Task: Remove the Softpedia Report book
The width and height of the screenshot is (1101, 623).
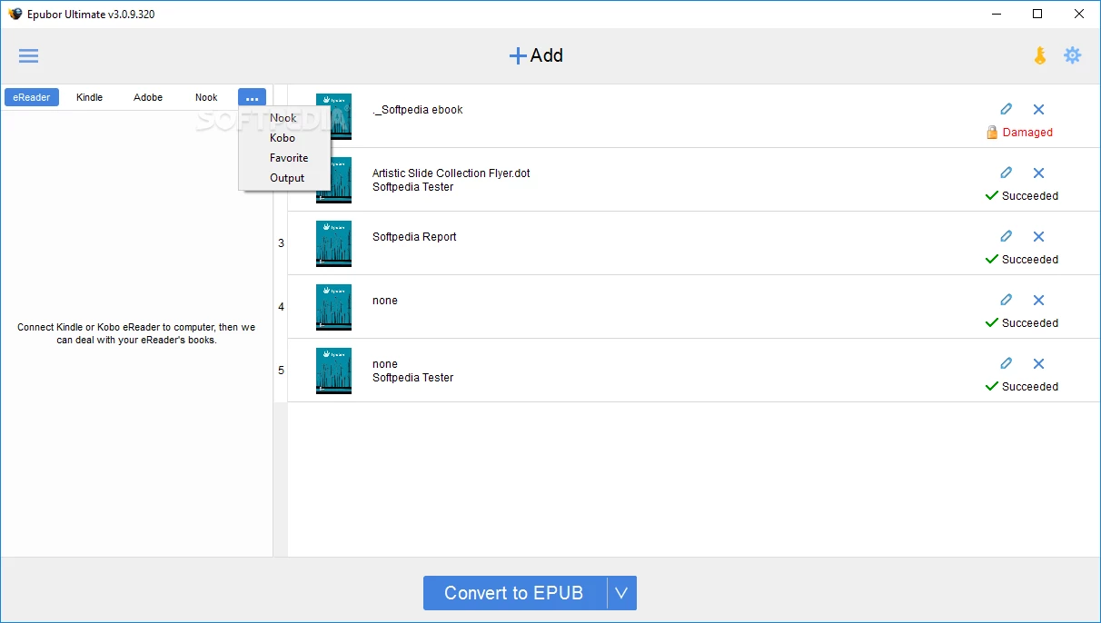Action: [1038, 236]
